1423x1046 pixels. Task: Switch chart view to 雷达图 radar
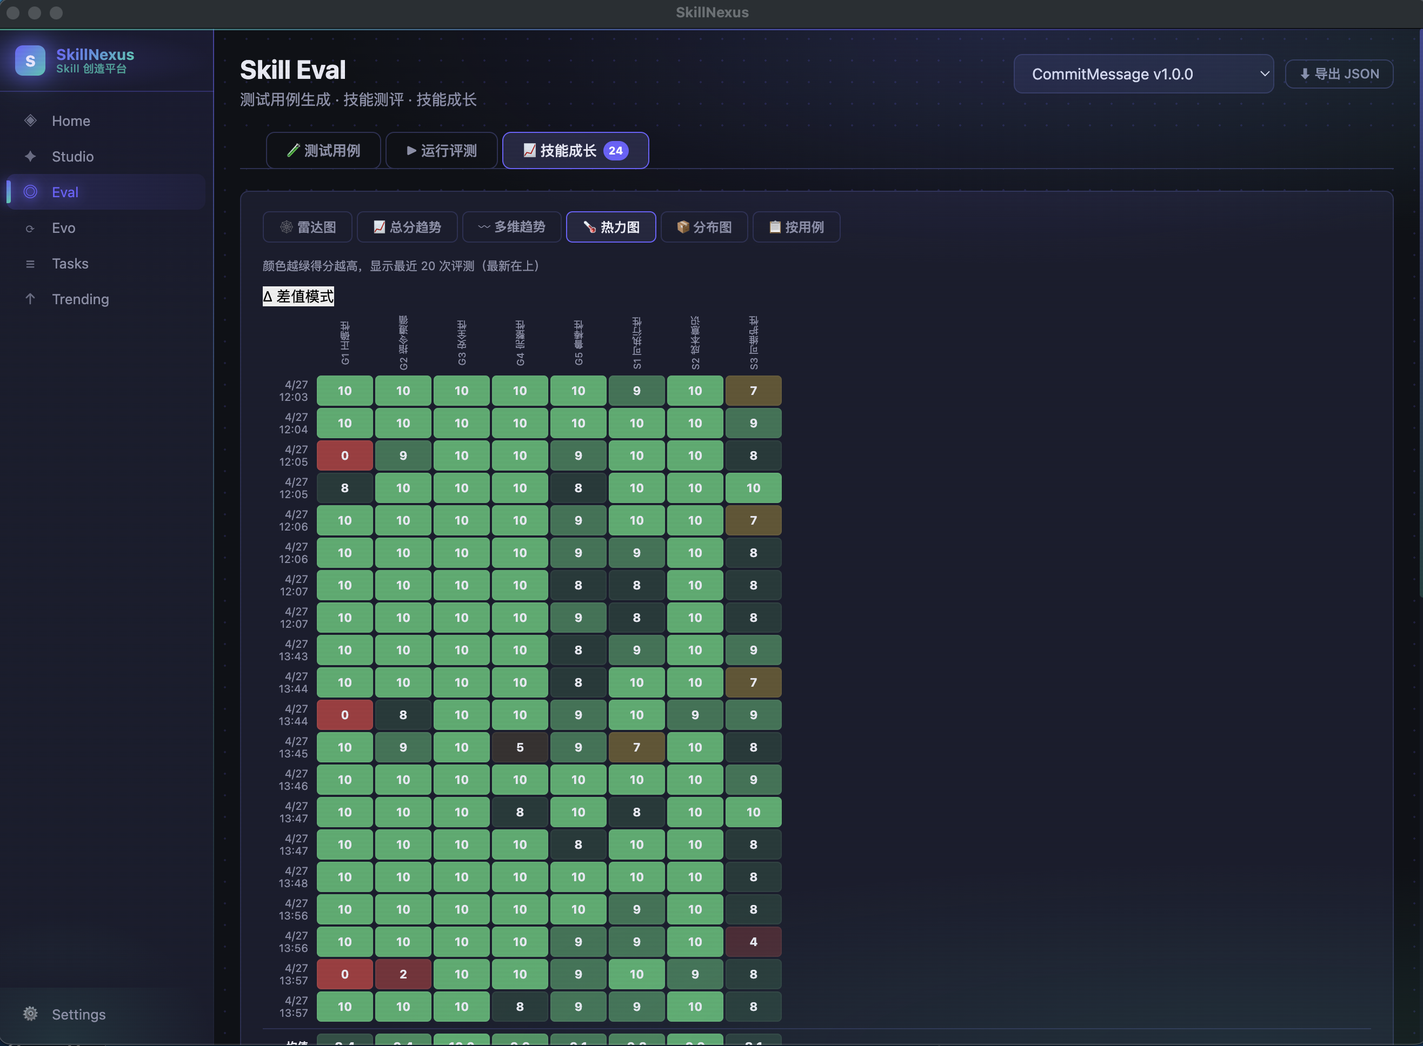tap(308, 227)
